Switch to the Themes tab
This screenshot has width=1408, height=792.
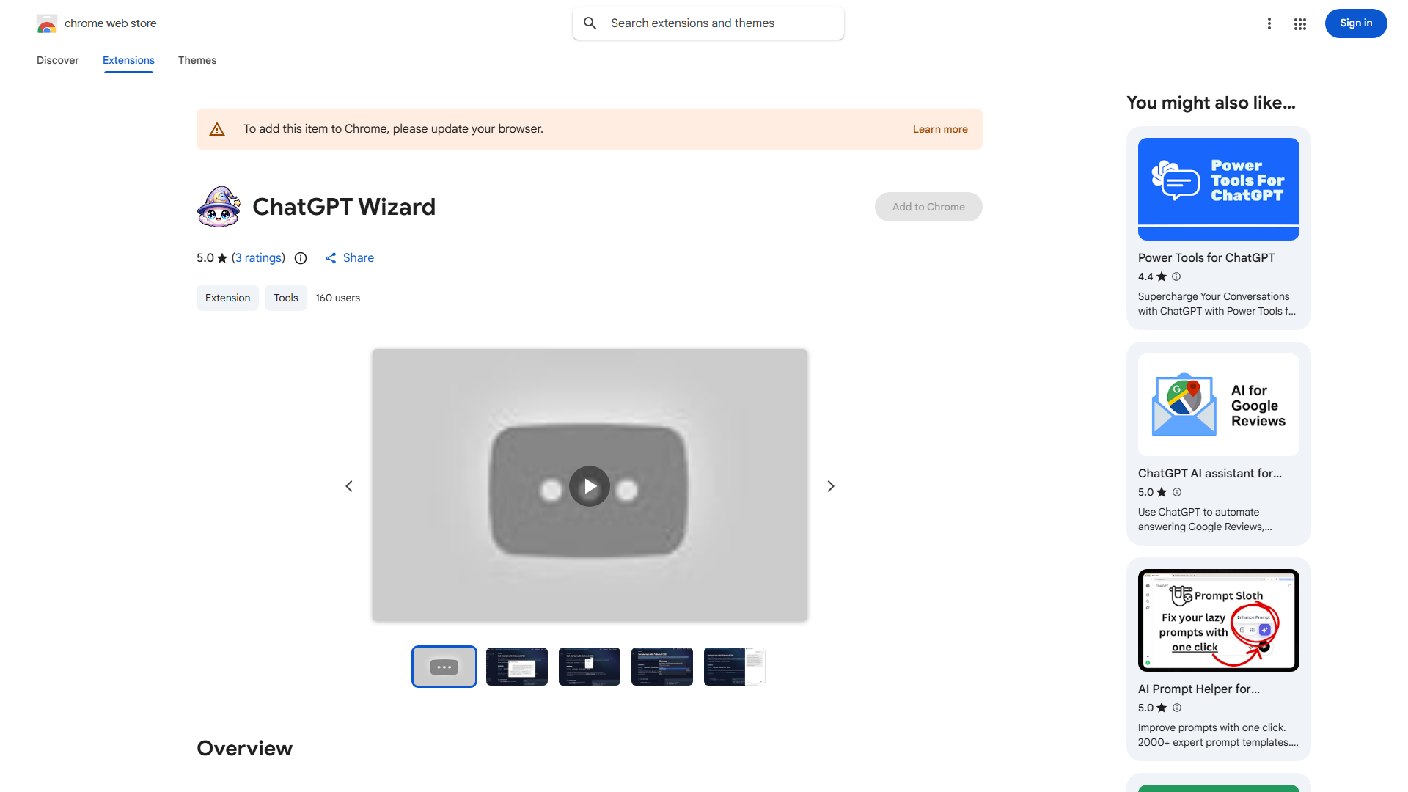click(197, 60)
